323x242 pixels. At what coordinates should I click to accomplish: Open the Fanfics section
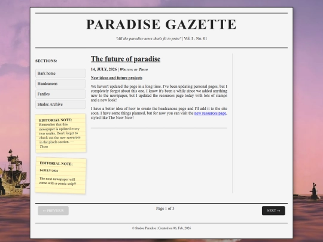pos(60,94)
